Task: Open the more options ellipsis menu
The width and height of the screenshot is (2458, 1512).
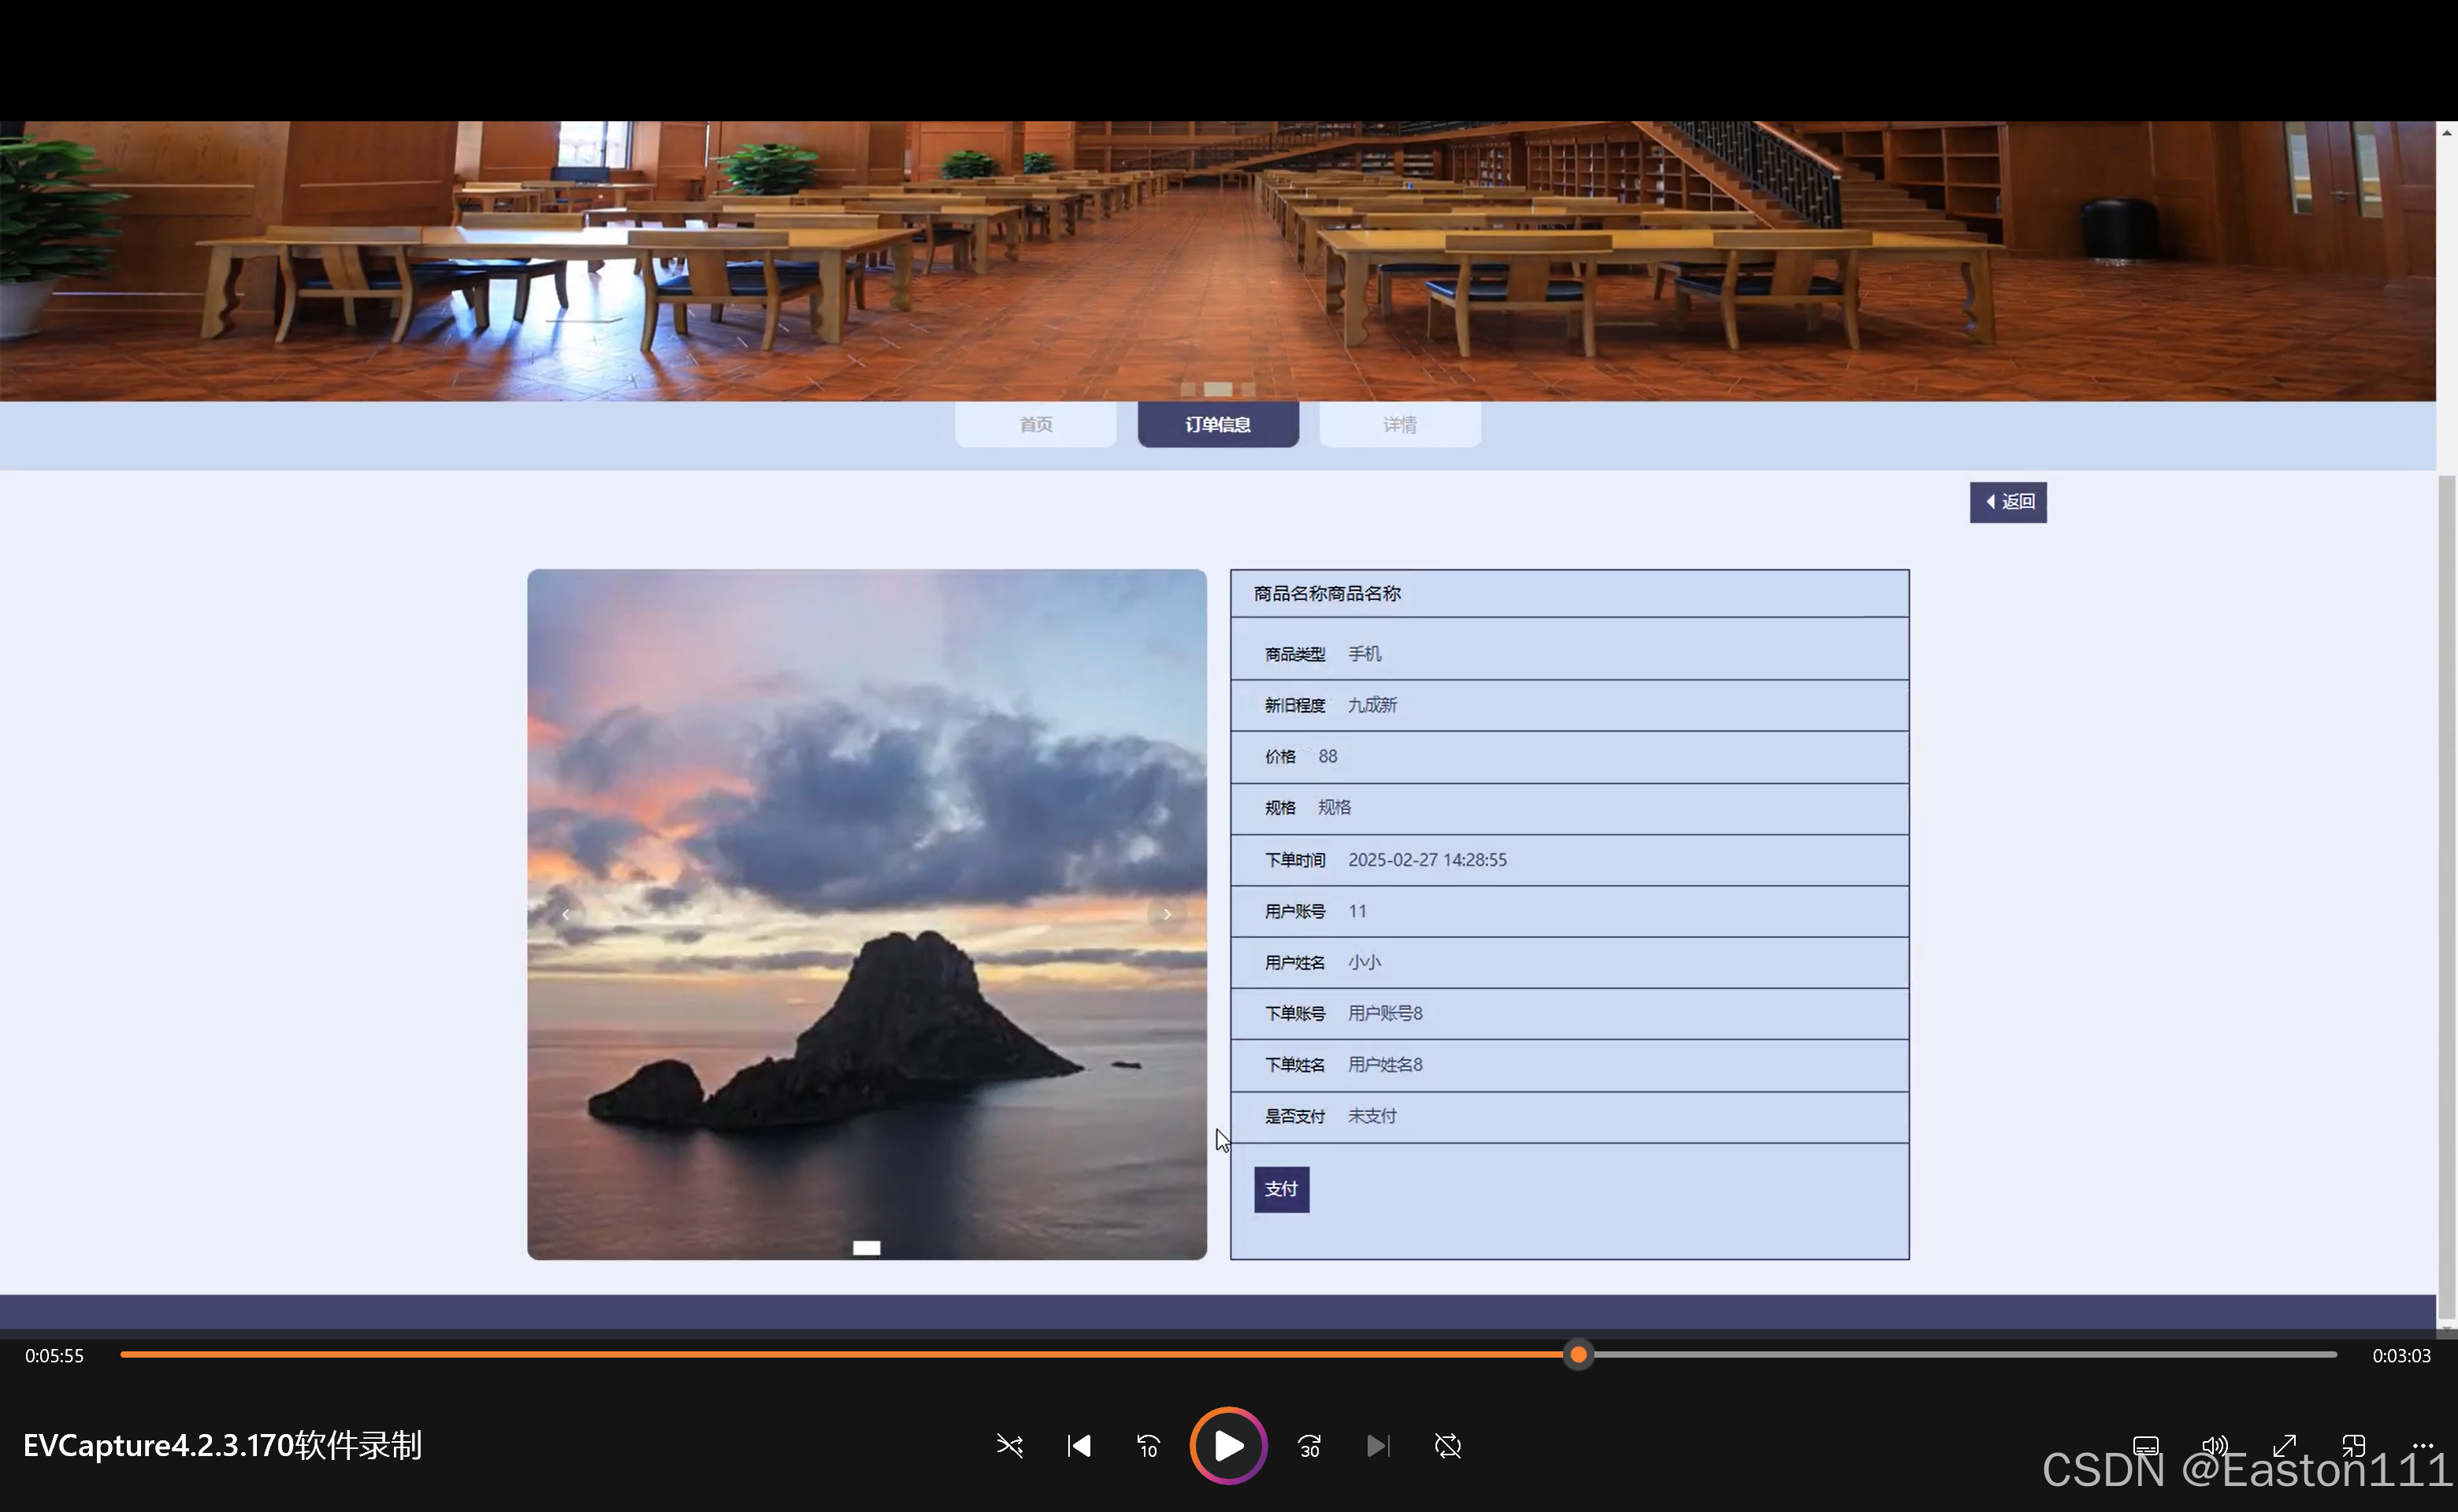Action: click(x=2422, y=1445)
